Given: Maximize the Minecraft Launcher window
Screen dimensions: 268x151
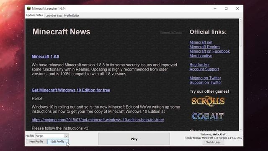Looking at the screenshot, I should click(x=226, y=8).
